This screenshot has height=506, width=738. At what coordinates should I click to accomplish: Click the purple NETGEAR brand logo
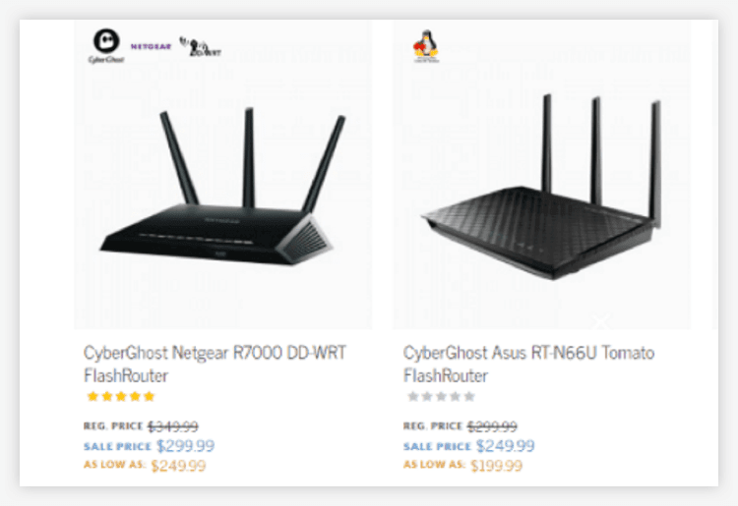pyautogui.click(x=151, y=46)
